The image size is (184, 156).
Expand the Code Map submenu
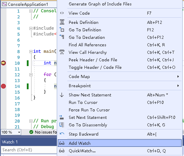point(178,77)
